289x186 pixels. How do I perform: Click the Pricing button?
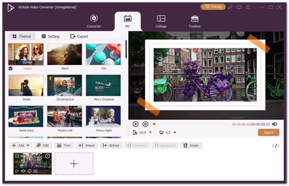pos(213,7)
